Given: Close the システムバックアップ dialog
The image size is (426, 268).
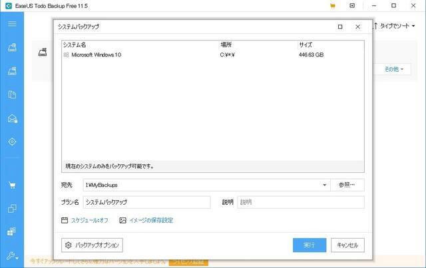Looking at the screenshot, I should [358, 27].
